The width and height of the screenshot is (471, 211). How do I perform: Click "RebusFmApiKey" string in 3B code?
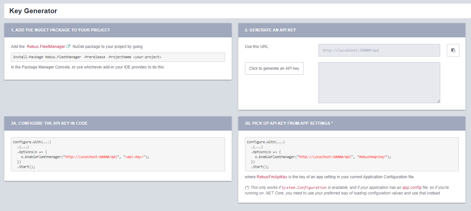[x=372, y=157]
